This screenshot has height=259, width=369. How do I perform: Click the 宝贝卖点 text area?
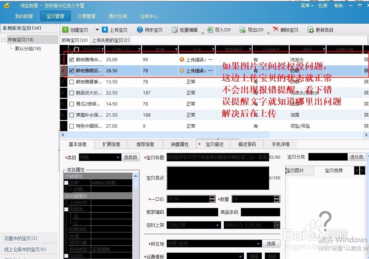tap(218, 178)
